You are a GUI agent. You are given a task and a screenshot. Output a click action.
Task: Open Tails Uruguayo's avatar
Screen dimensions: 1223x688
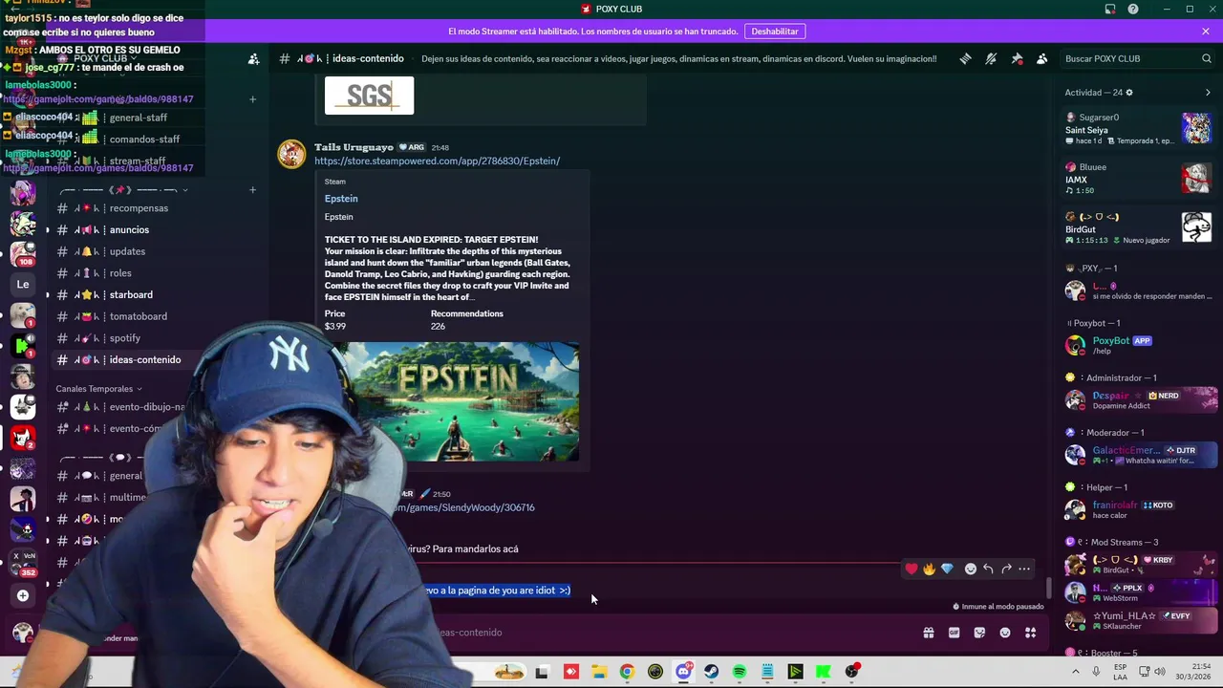click(291, 154)
